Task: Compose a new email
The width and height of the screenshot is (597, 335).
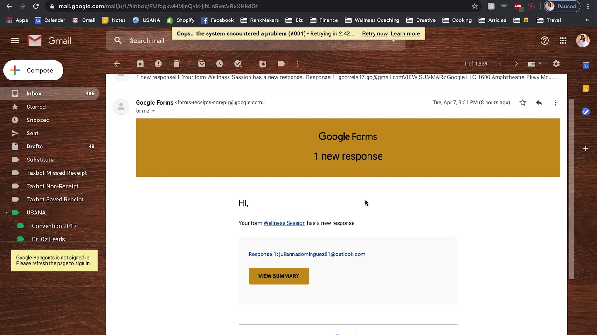Action: [x=33, y=70]
